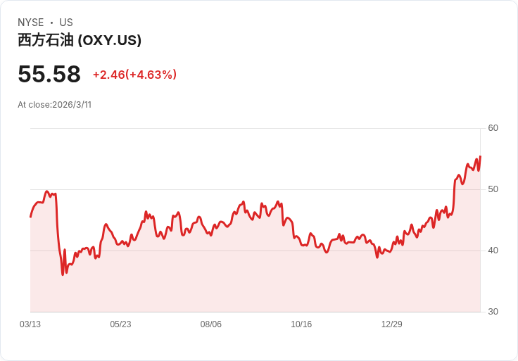Click the 50 price axis label
Screen dimensions: 518x361
pyautogui.click(x=493, y=189)
